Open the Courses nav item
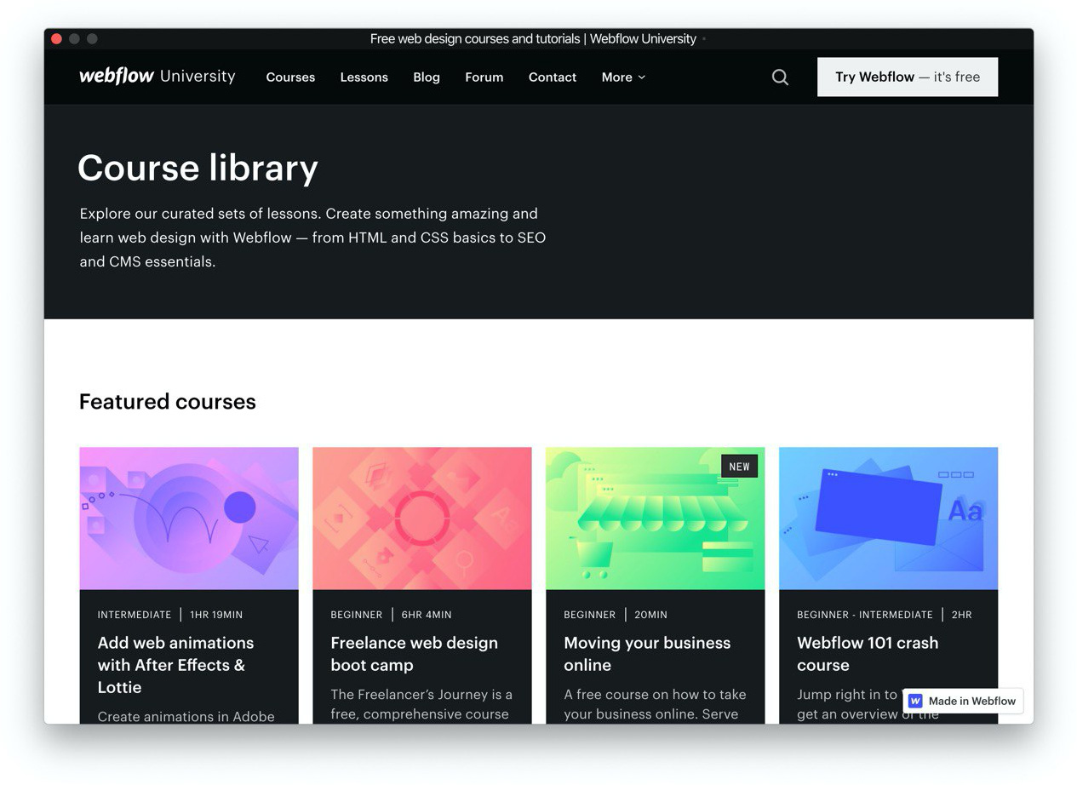This screenshot has width=1077, height=785. click(x=290, y=77)
